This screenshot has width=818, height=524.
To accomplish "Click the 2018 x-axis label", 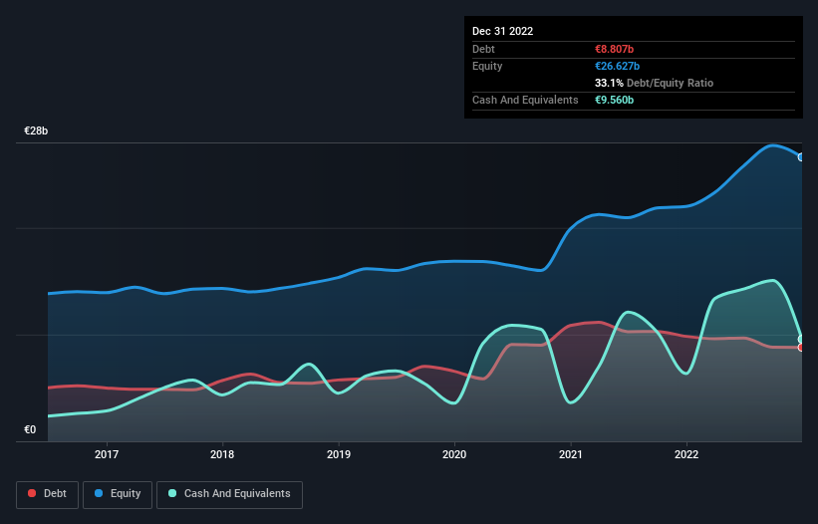I will [x=222, y=454].
